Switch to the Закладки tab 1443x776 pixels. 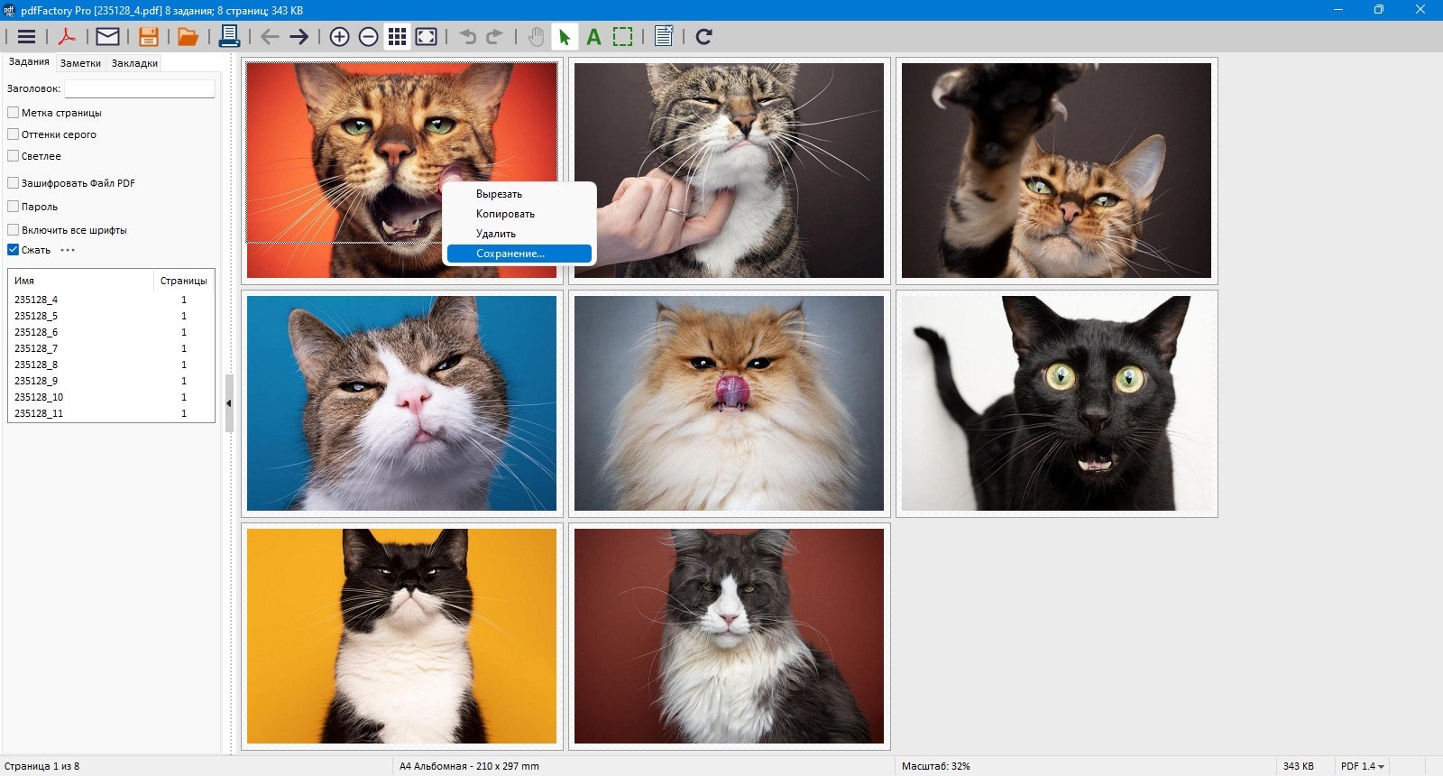pyautogui.click(x=134, y=63)
